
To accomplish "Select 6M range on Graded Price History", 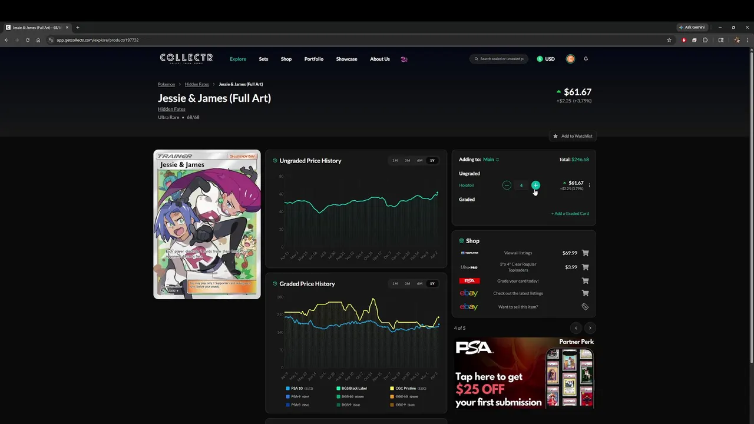I will pos(419,283).
